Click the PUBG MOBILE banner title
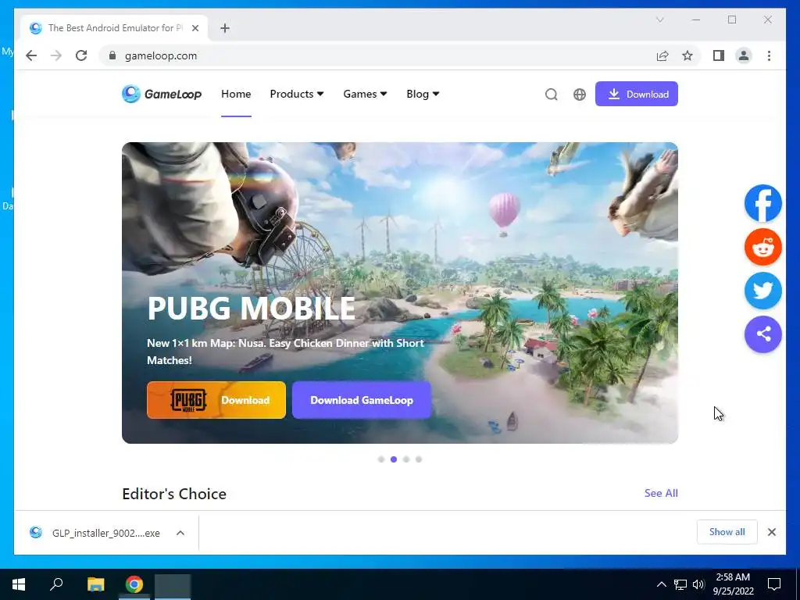 [x=251, y=308]
